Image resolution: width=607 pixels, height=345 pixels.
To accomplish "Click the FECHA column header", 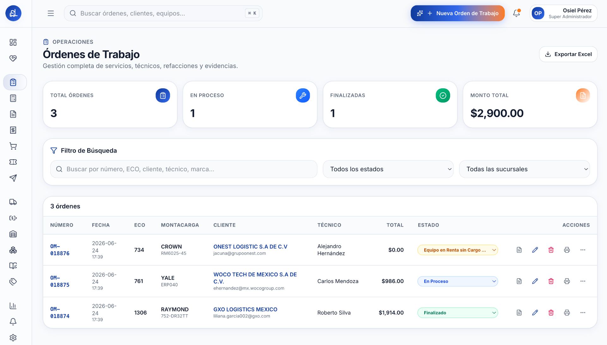I will point(101,225).
